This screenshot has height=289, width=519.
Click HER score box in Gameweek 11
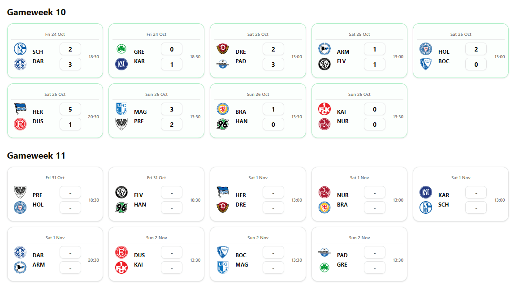(273, 192)
